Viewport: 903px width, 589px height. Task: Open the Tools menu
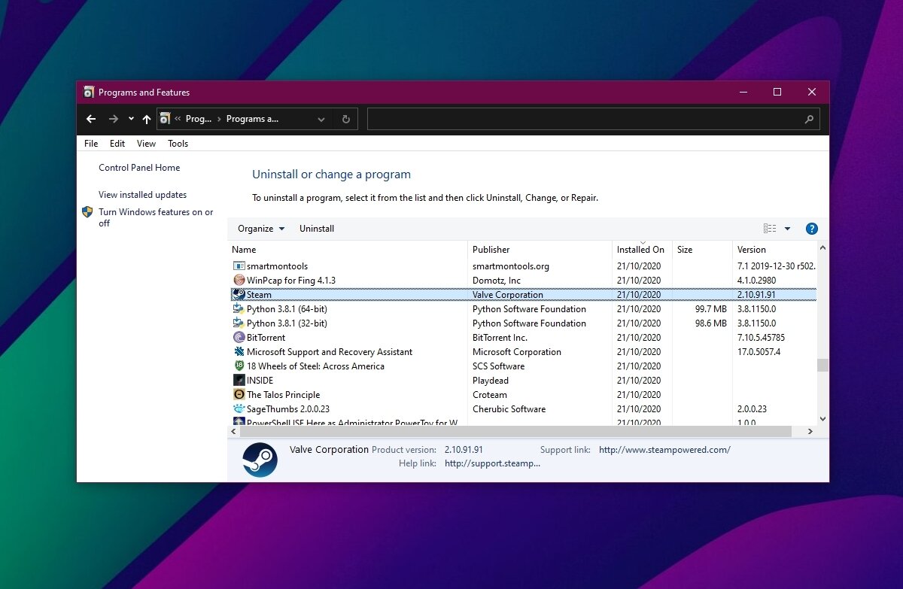tap(178, 144)
